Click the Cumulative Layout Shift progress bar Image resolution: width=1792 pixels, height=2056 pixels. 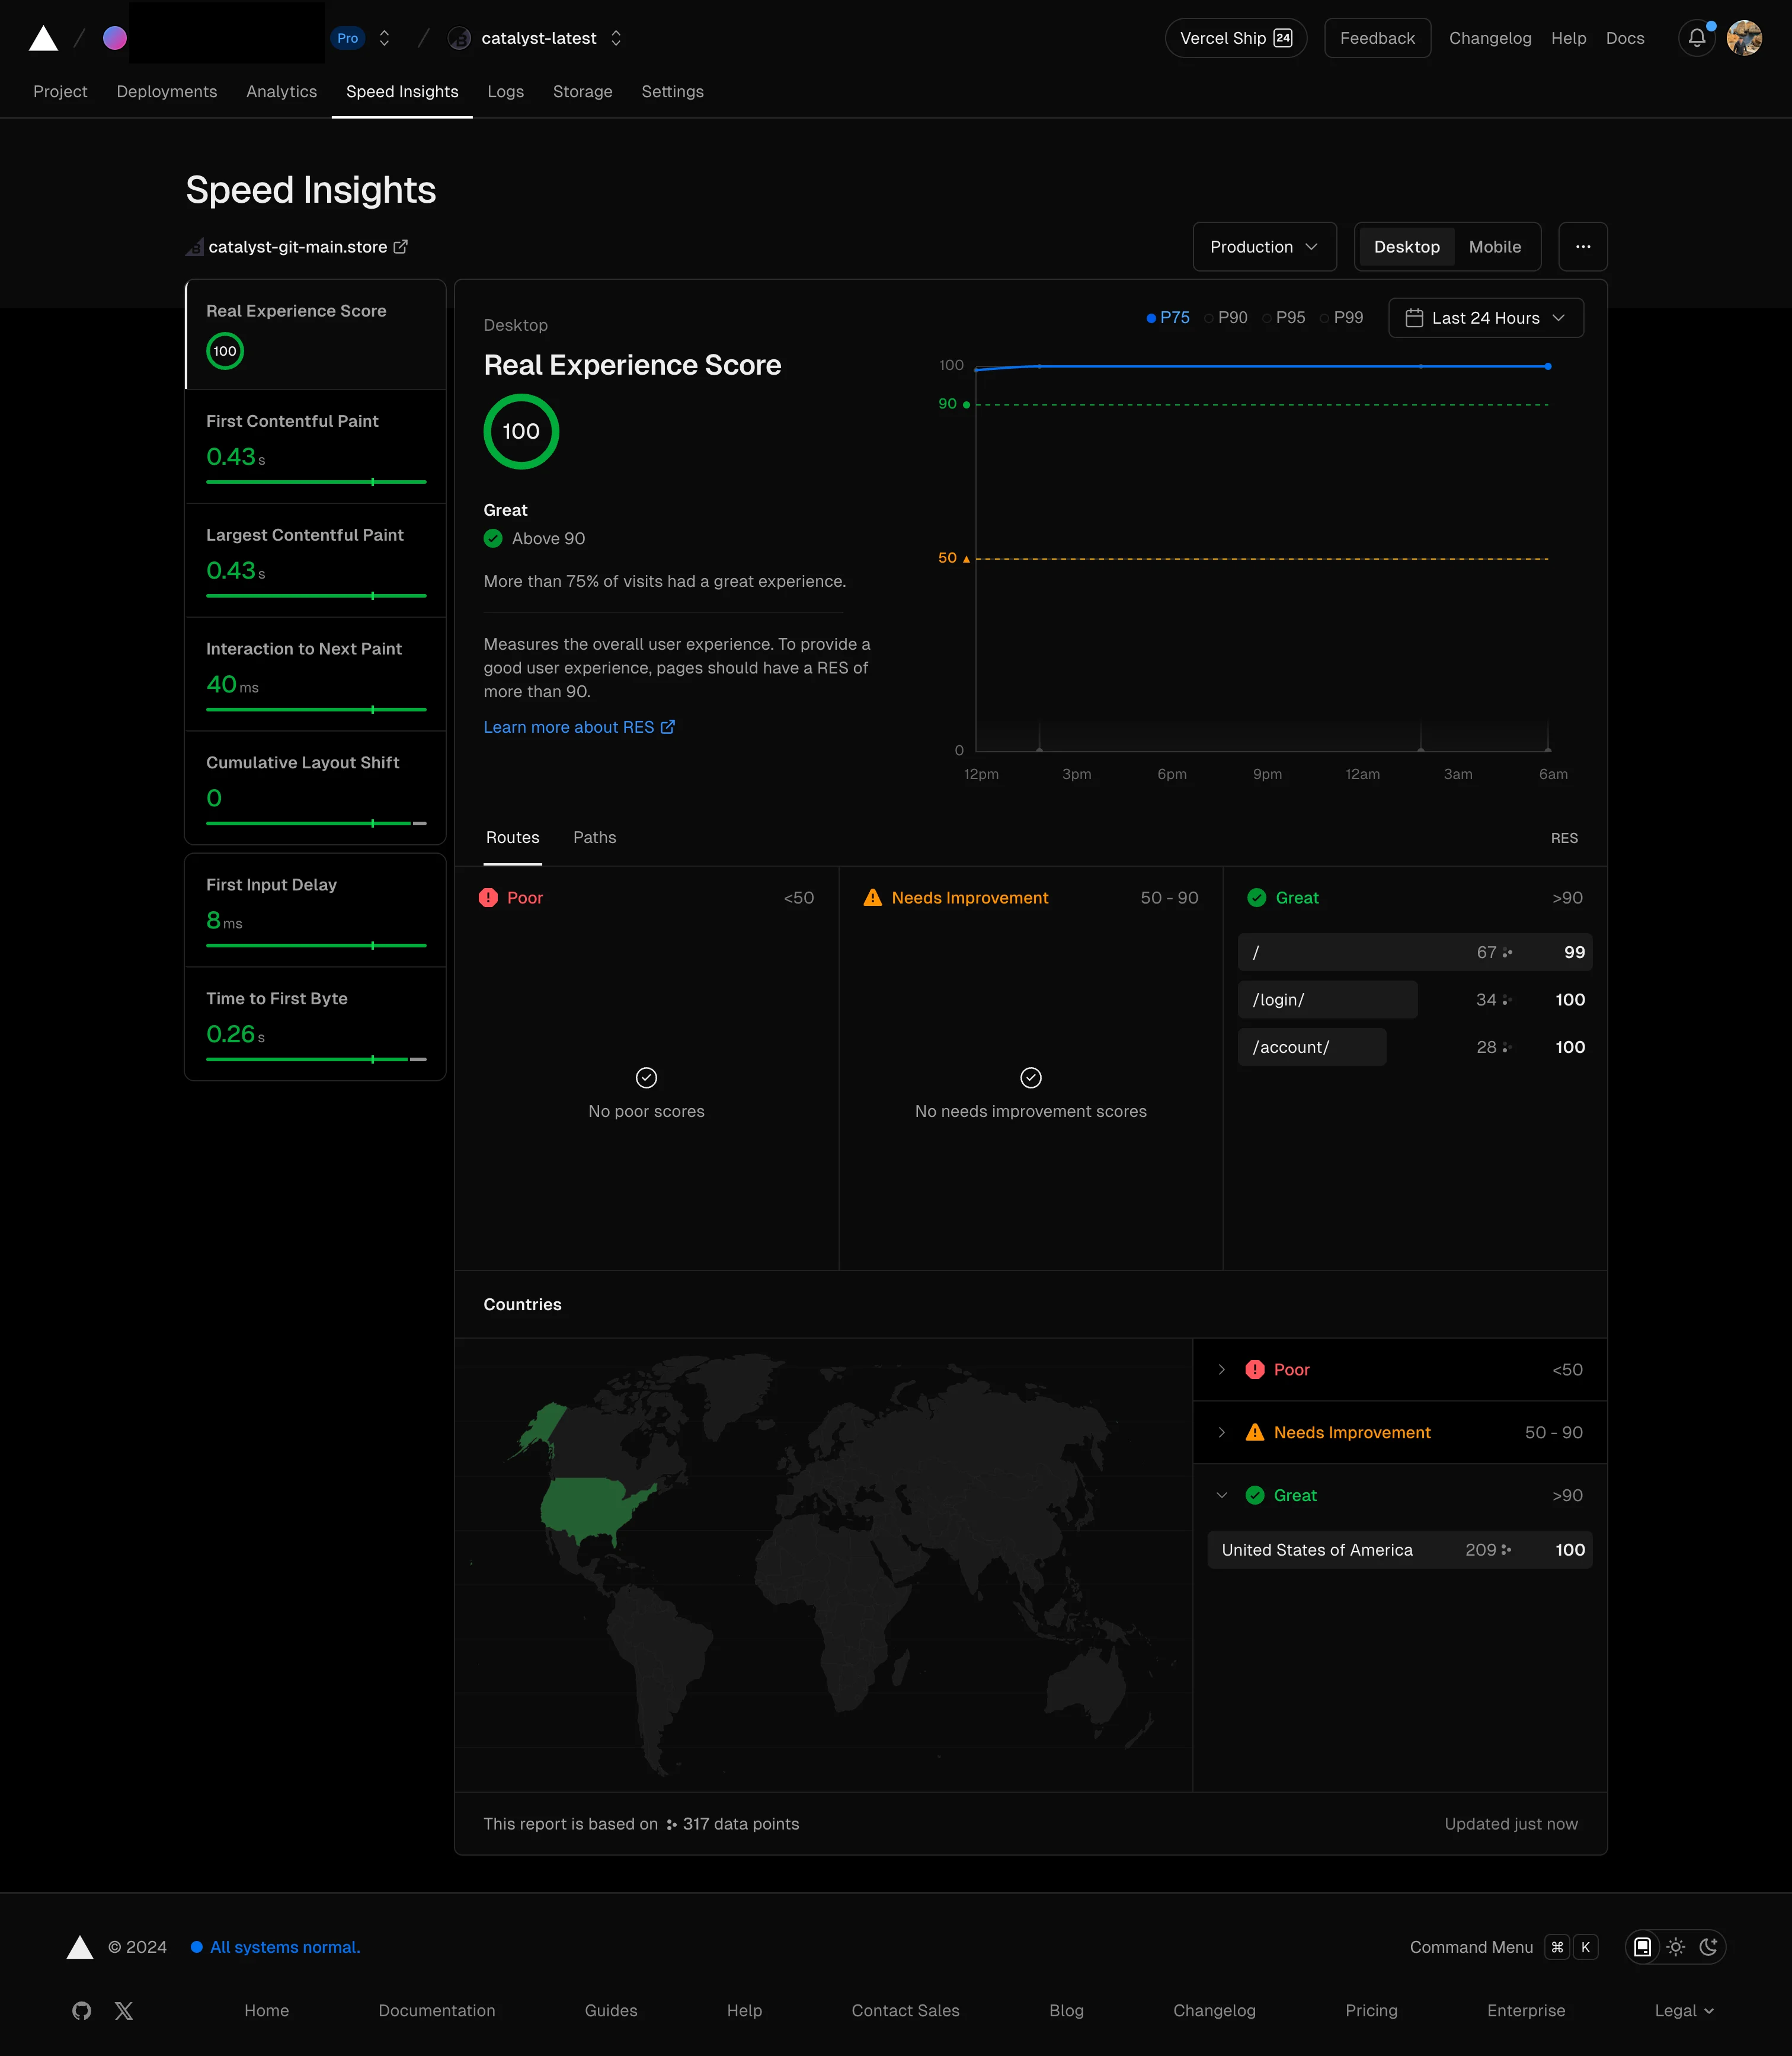point(315,822)
